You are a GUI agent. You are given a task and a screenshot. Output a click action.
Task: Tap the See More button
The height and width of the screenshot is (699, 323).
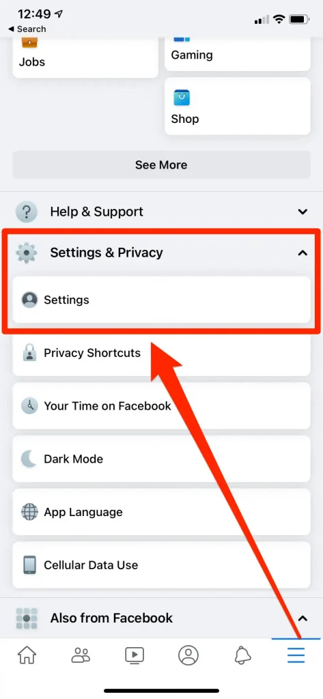click(161, 165)
